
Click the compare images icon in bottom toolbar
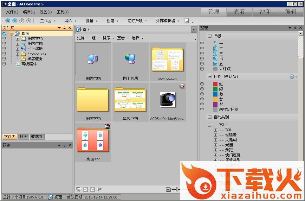tap(100, 189)
